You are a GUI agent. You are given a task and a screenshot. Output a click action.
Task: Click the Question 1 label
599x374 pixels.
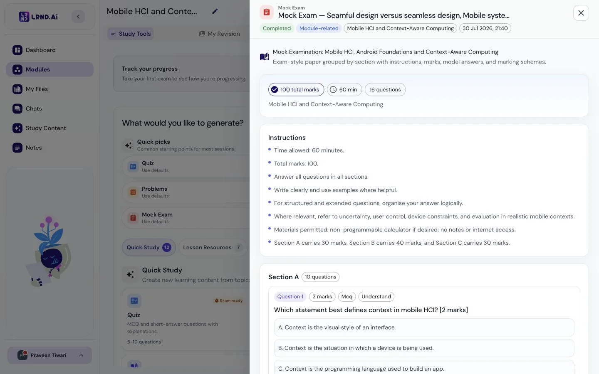(x=290, y=297)
